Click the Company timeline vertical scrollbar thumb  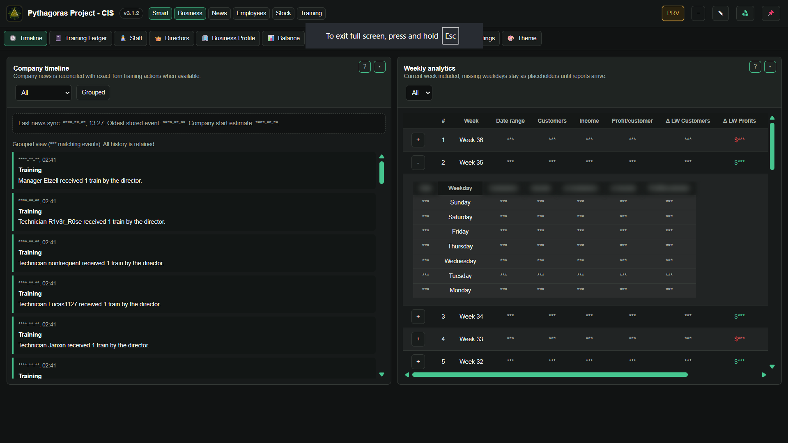(381, 172)
